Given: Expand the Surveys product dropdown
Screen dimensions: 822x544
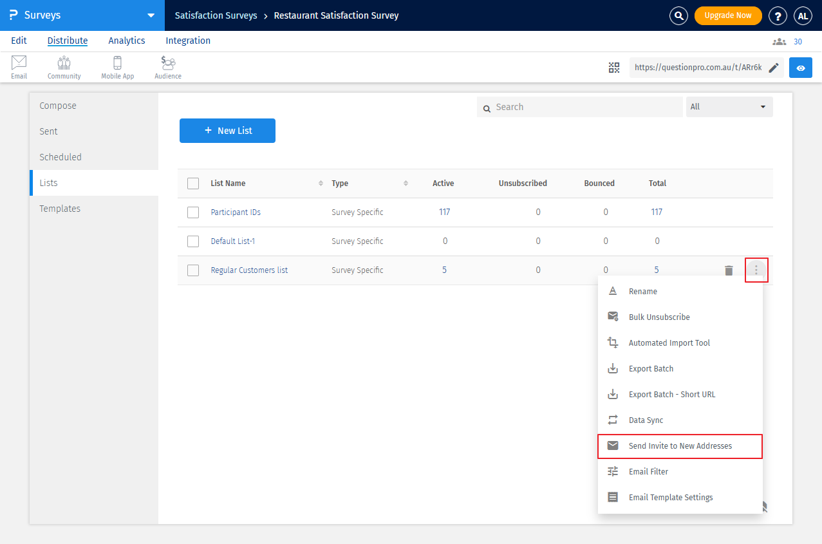Looking at the screenshot, I should pos(151,15).
